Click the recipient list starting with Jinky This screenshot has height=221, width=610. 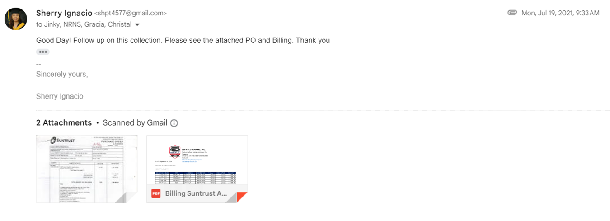(x=84, y=24)
